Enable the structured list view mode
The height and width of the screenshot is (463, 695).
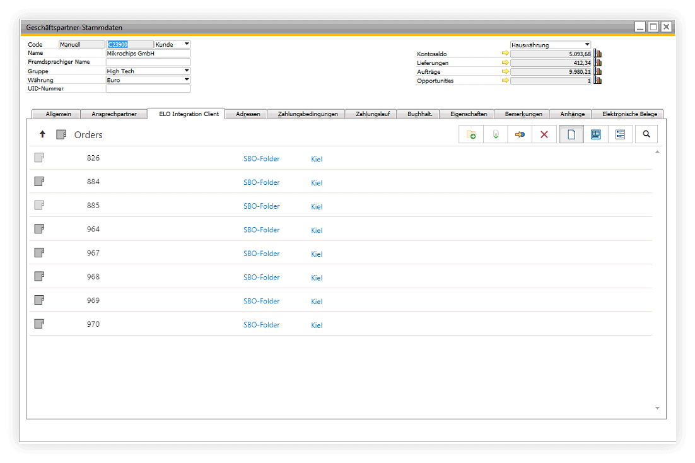point(619,134)
